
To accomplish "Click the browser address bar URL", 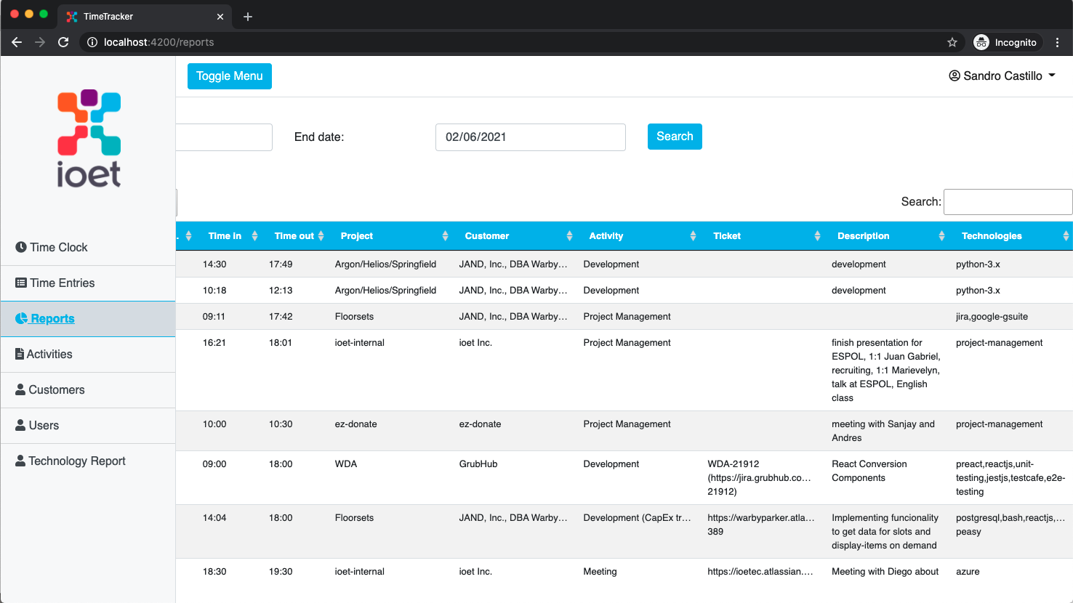I will point(158,42).
